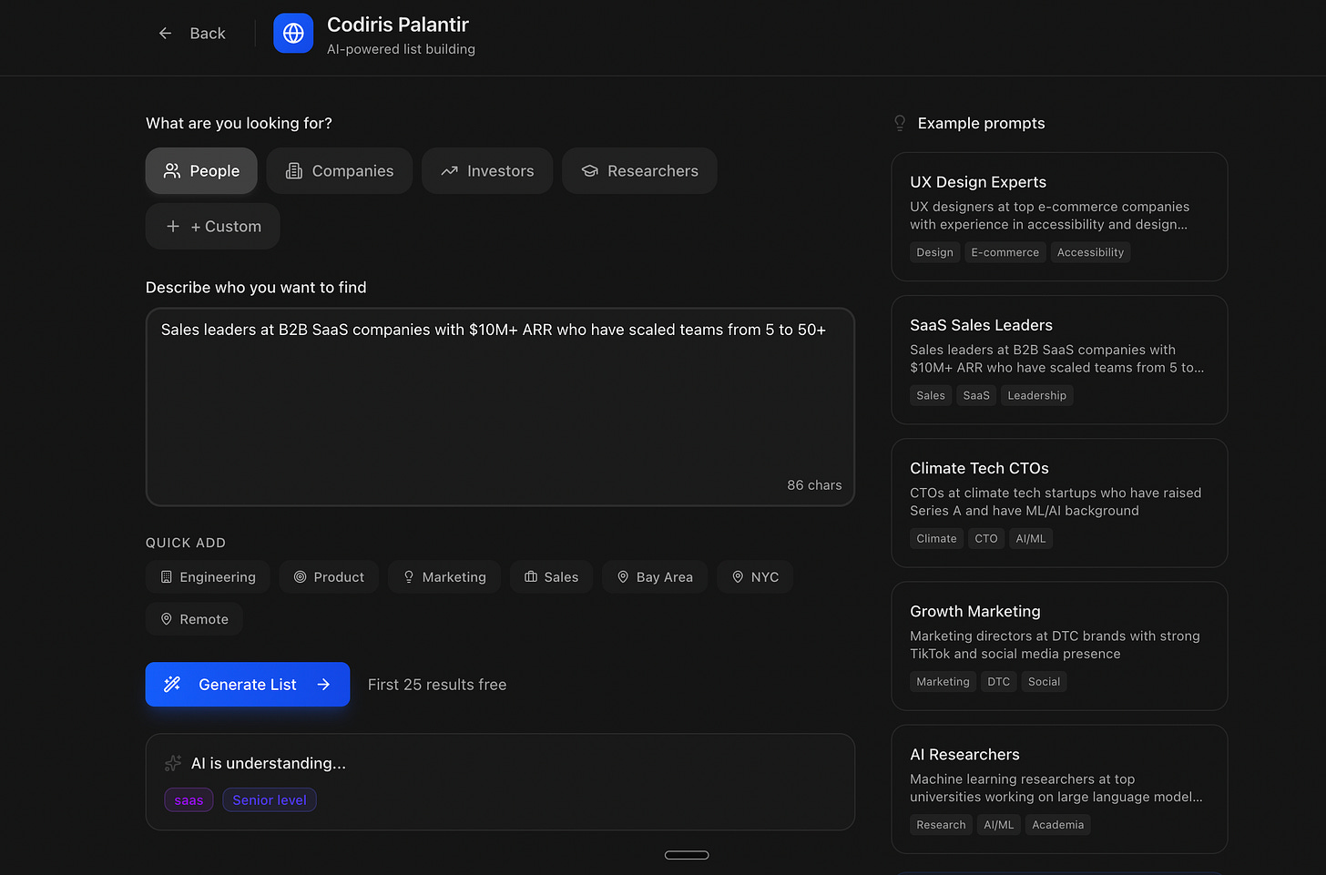1326x875 pixels.
Task: Click the Codiris Palantir title
Action: coord(398,25)
